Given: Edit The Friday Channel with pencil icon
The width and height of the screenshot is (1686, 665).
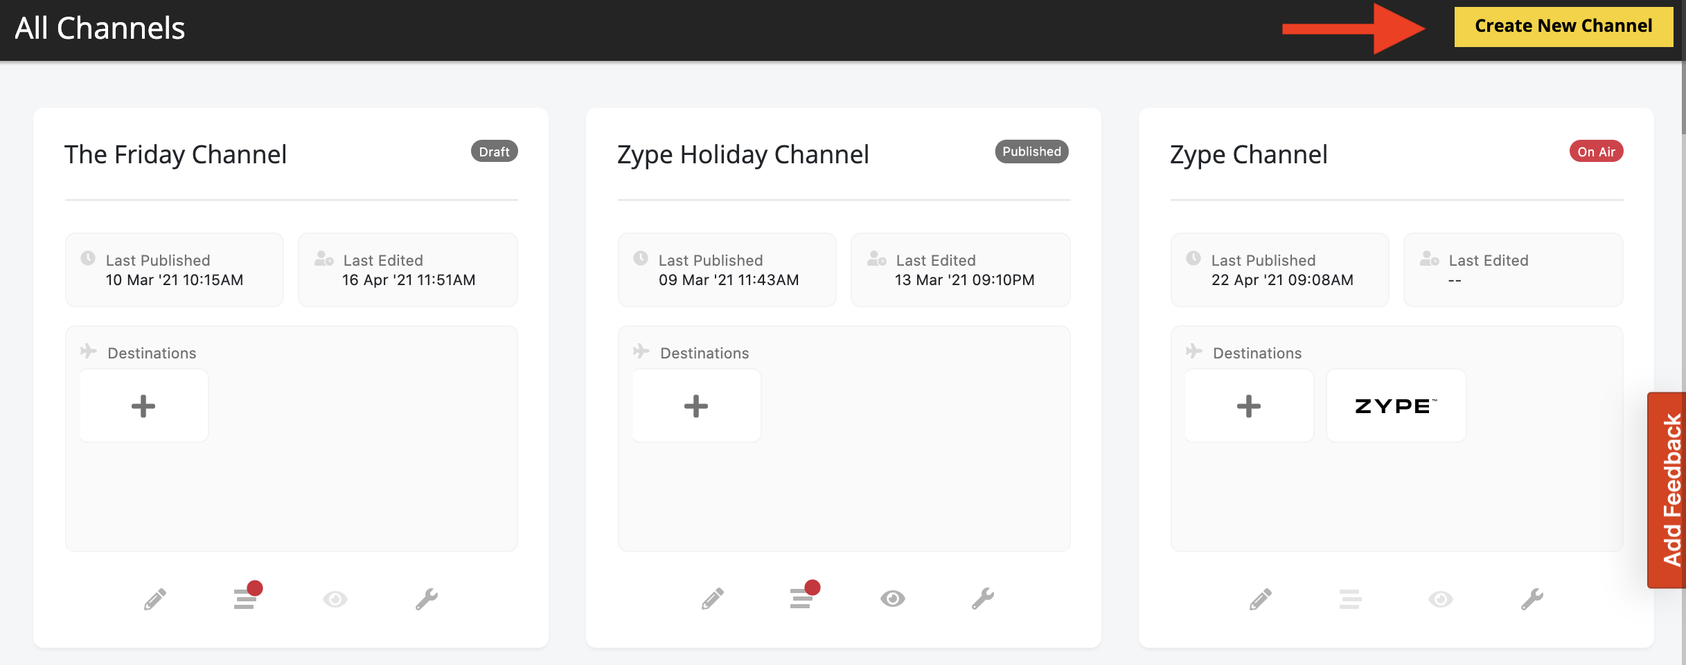Looking at the screenshot, I should [x=155, y=599].
